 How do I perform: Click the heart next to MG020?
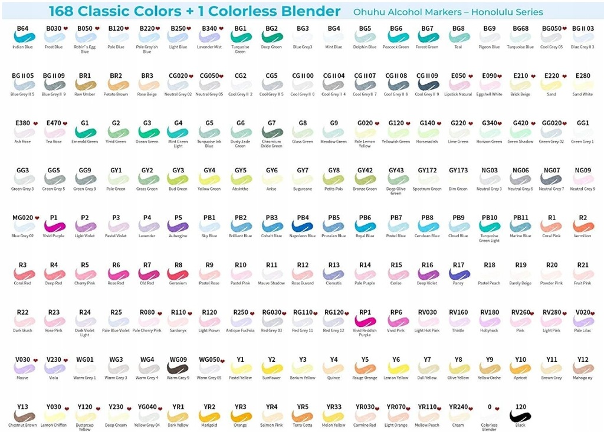coord(37,218)
